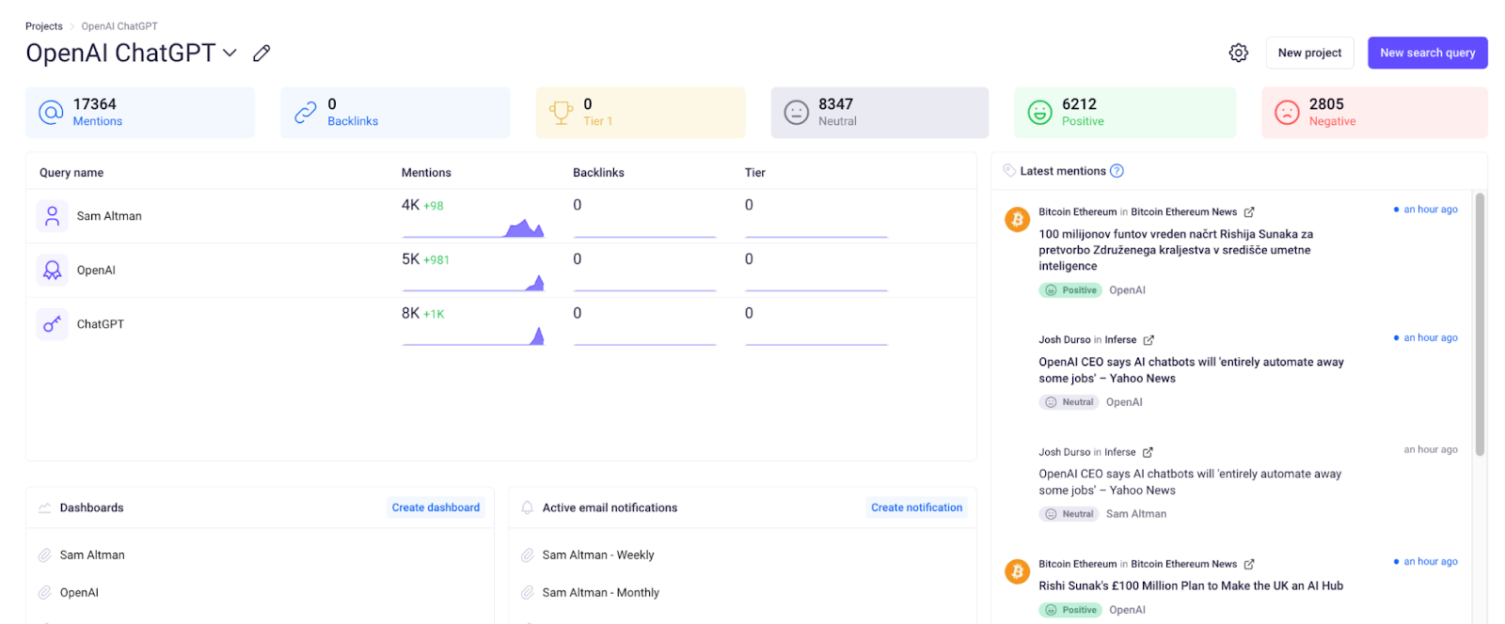The image size is (1505, 624).
Task: Open external link icon of second Josh Durso mention
Action: (1148, 452)
